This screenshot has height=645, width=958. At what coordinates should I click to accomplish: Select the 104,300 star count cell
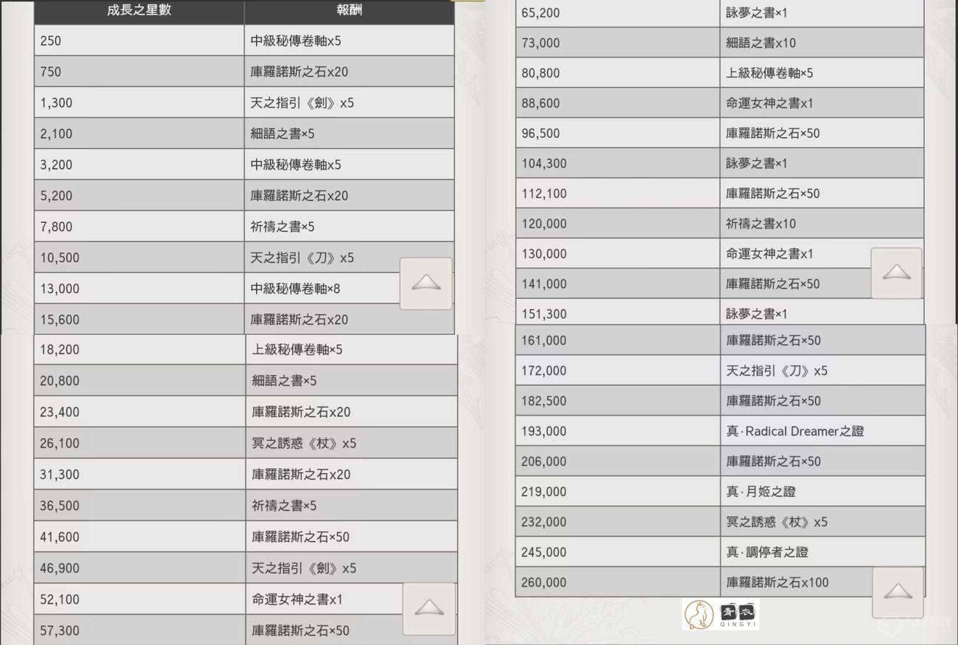(x=618, y=163)
